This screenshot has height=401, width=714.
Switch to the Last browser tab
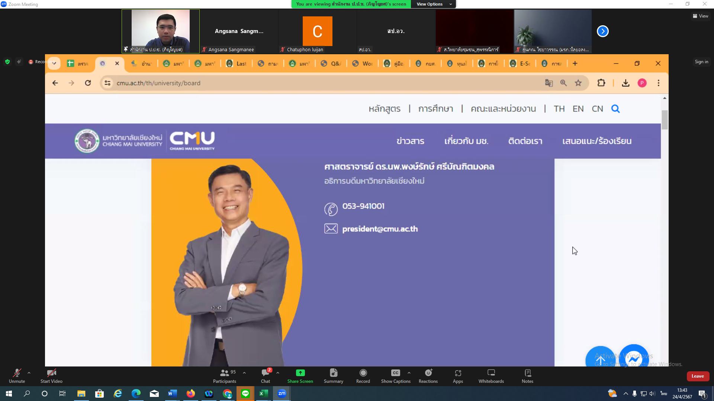(237, 63)
